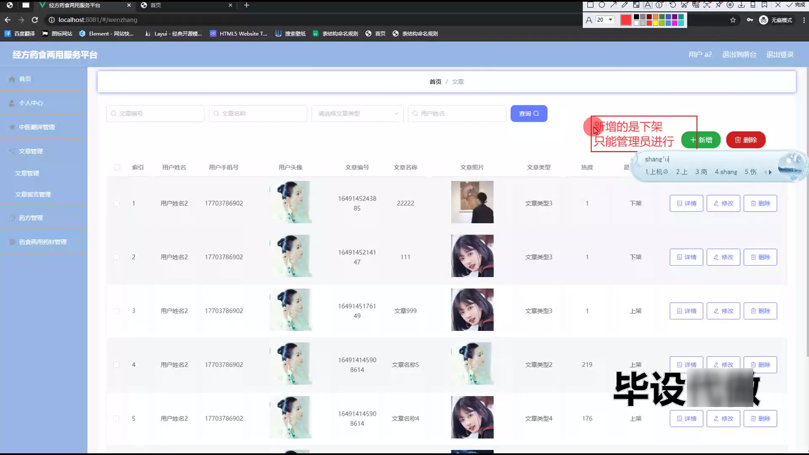
Task: Select the arrow annotation tool
Action: (613, 5)
